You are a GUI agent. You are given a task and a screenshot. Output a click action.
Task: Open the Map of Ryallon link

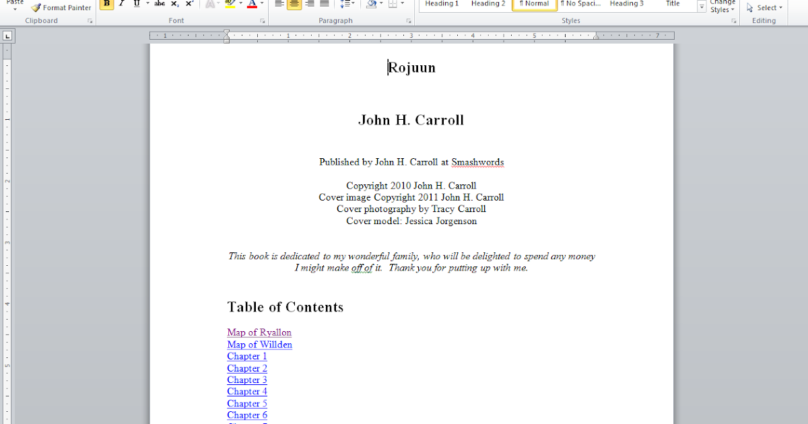[259, 332]
